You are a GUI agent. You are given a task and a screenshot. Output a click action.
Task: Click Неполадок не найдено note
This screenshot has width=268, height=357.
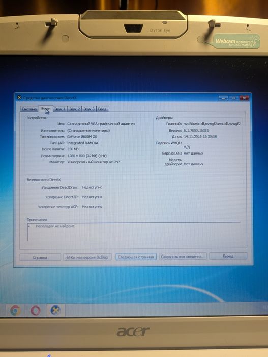[x=55, y=226]
